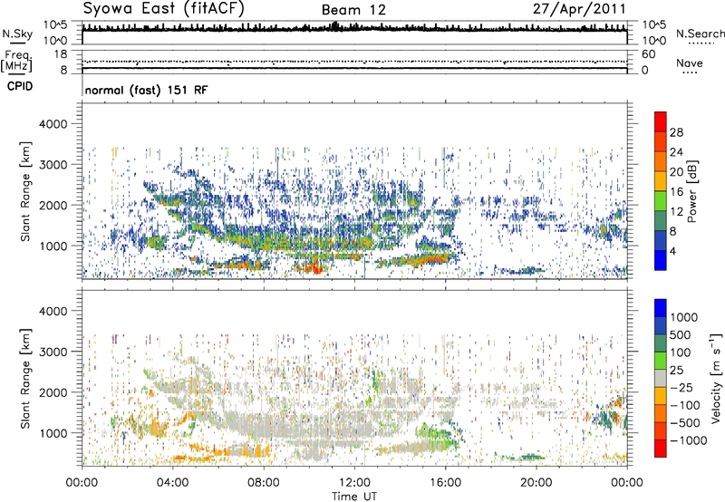Image resolution: width=725 pixels, height=502 pixels.
Task: Click the bright blue bottom Power color segment
Action: 661,260
